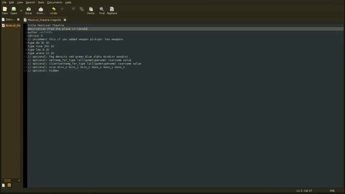Viewport: 345px width, 194px height.
Task: Click the Cut toolbar icon
Action: (73, 9)
